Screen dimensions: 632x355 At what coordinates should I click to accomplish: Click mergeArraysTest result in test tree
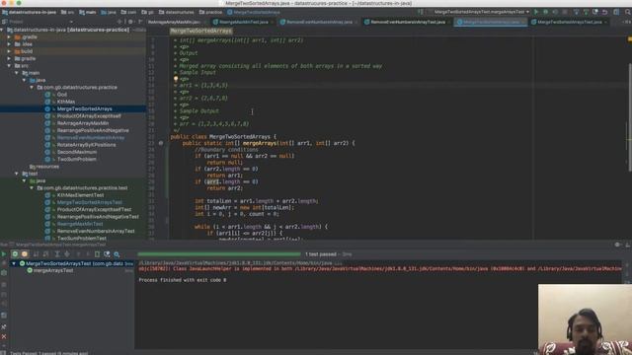(x=53, y=271)
